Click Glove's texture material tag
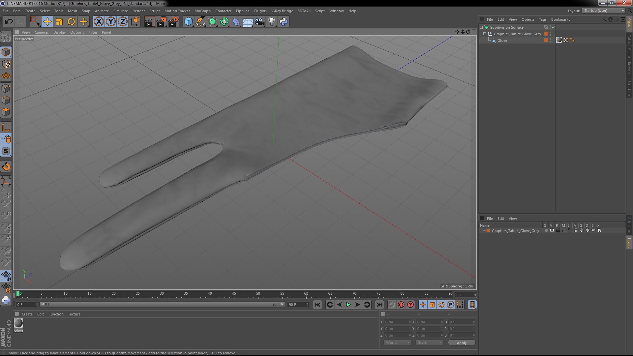The height and width of the screenshot is (356, 633). pyautogui.click(x=559, y=40)
